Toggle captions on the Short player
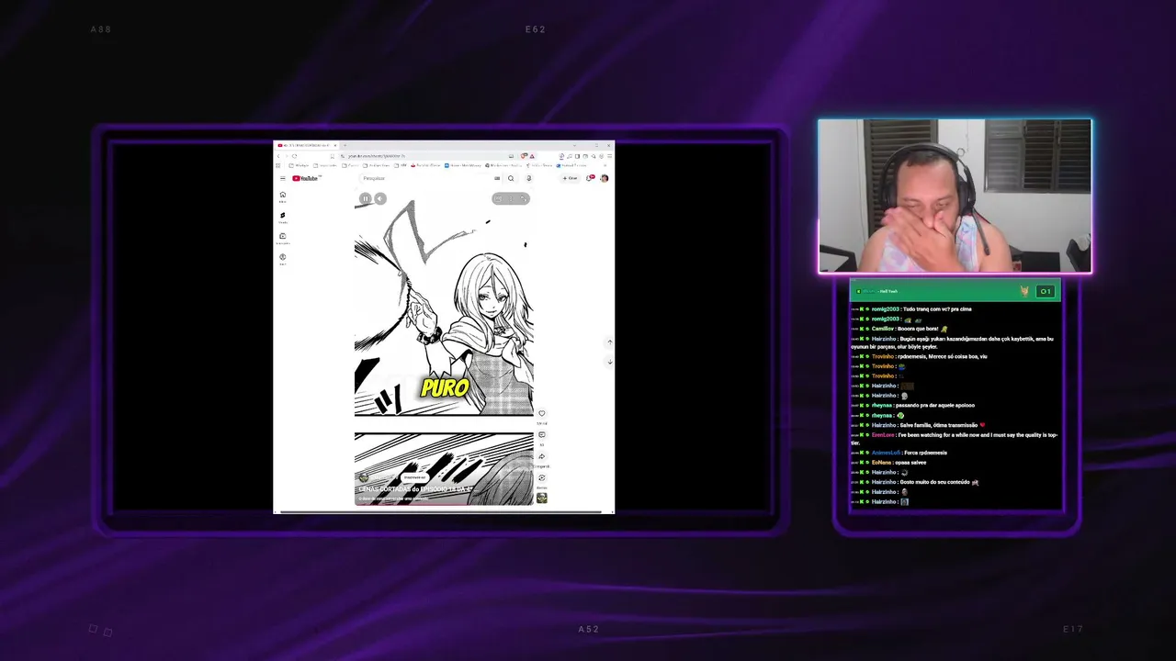This screenshot has height=661, width=1176. (498, 198)
